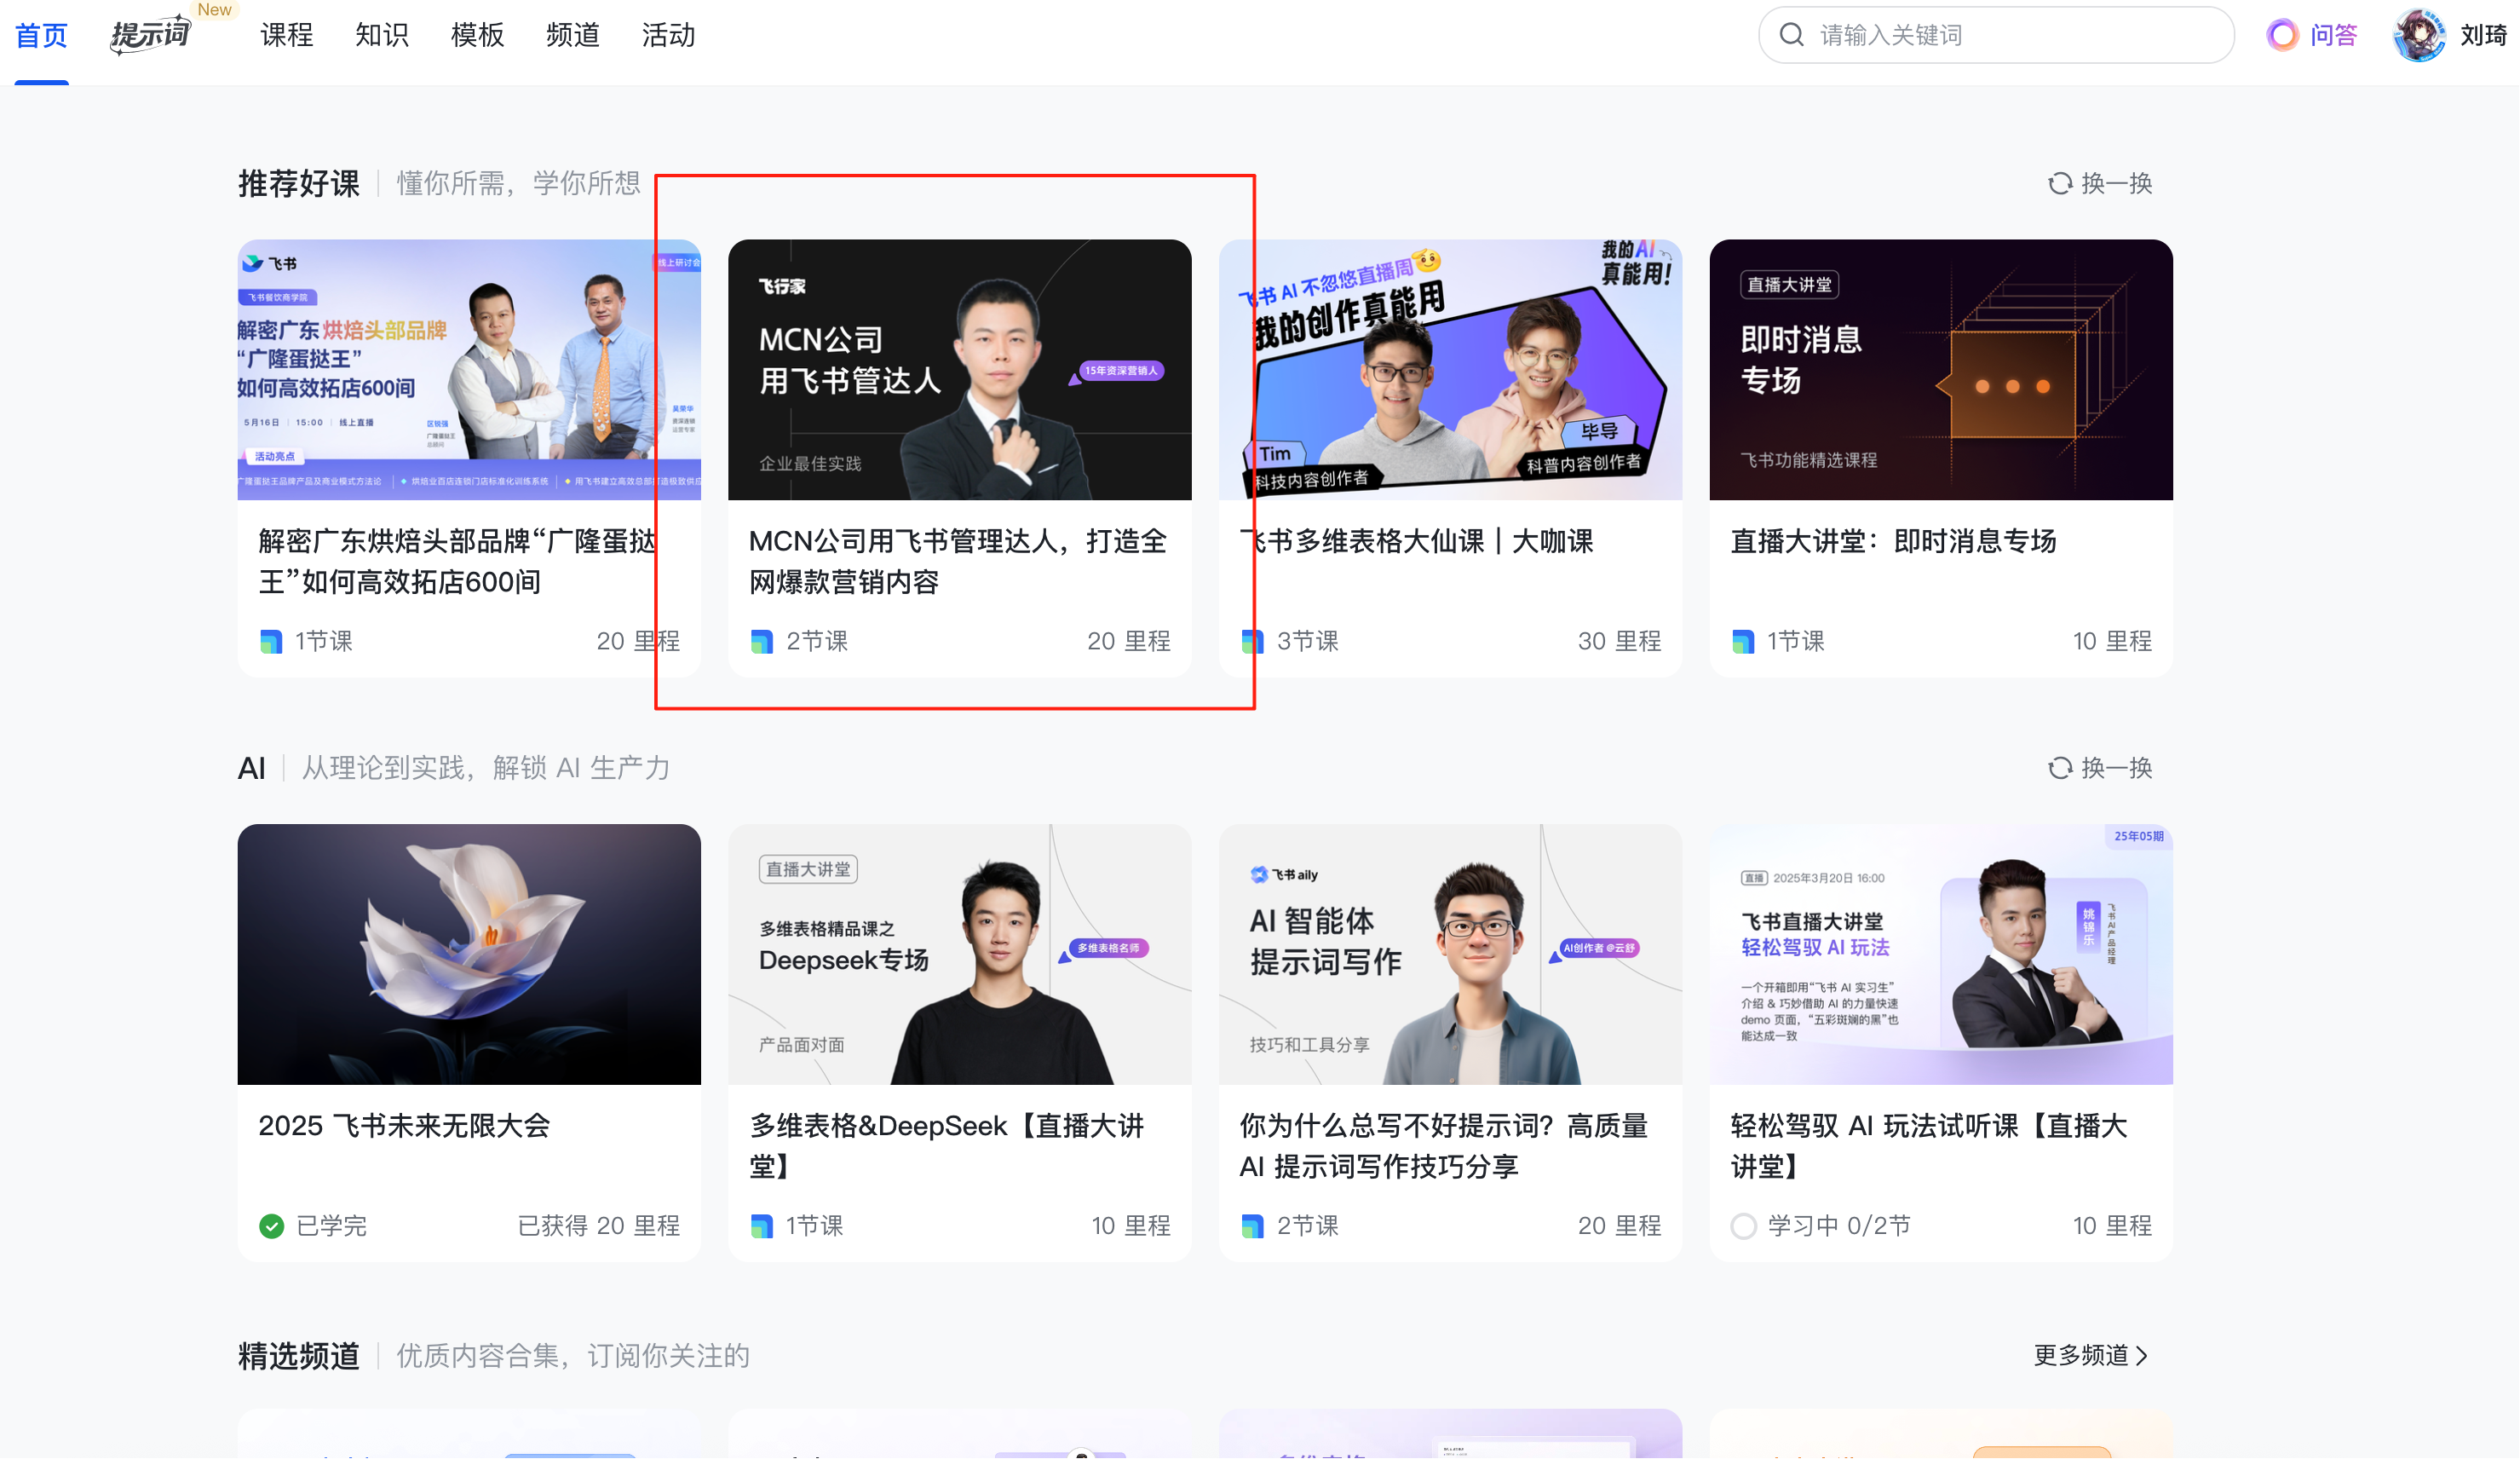Click the 精选频道 section heading
Viewport: 2520px width, 1459px height.
298,1356
